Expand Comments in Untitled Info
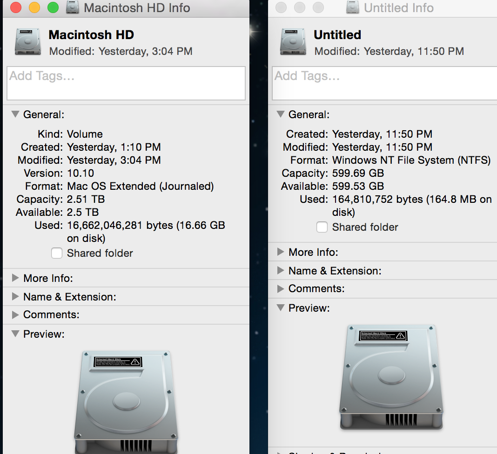Viewport: 497px width, 454px height. click(x=281, y=288)
